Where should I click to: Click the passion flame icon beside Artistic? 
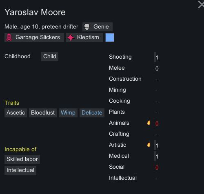[149, 145]
